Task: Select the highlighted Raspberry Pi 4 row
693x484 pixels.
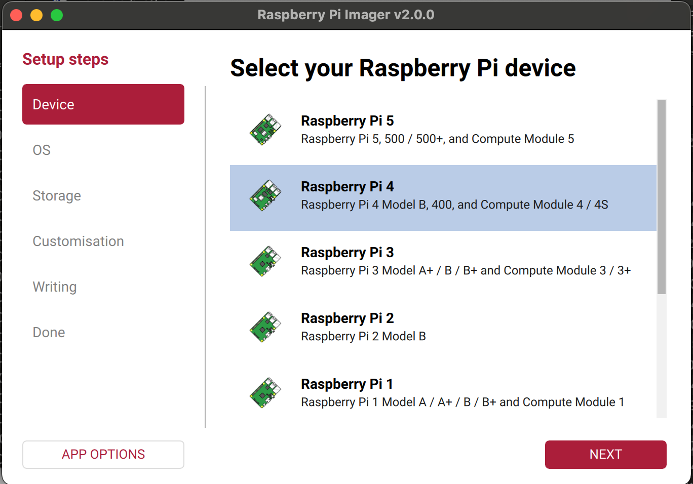Action: 443,197
